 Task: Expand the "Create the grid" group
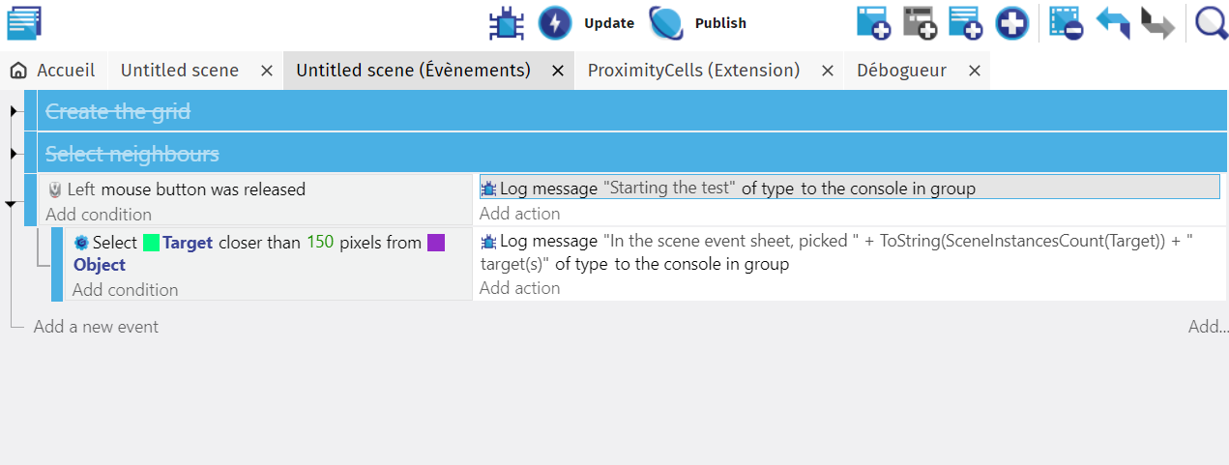pyautogui.click(x=14, y=111)
